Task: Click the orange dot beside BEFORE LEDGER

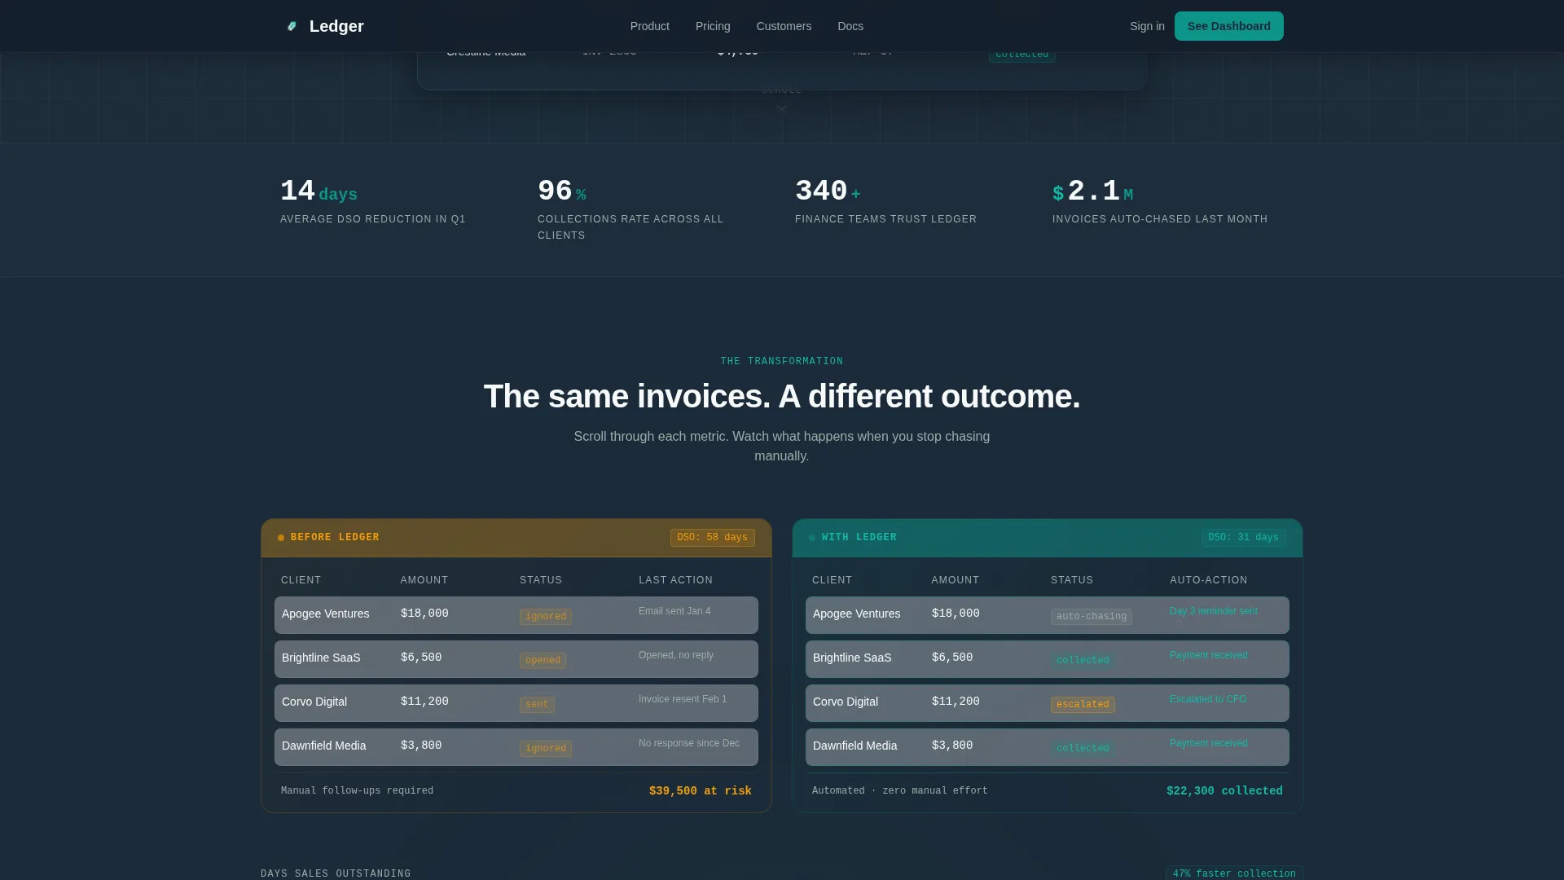Action: 281,538
